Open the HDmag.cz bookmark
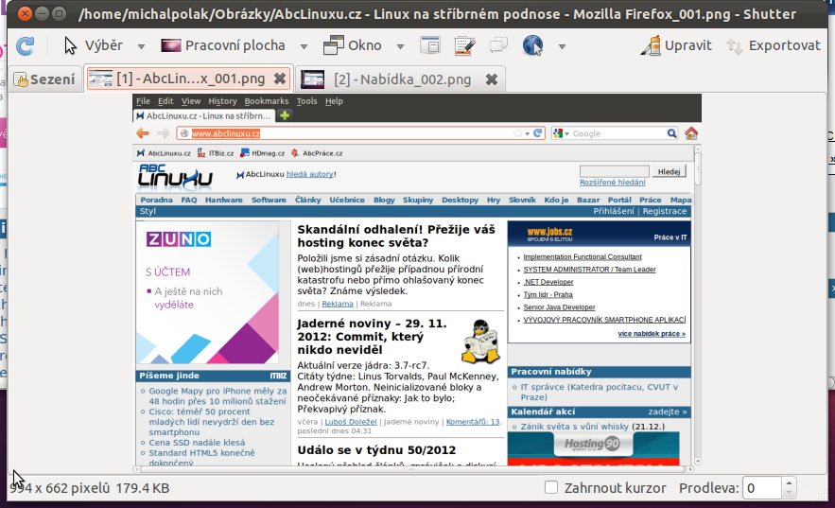835x508 pixels. point(263,153)
